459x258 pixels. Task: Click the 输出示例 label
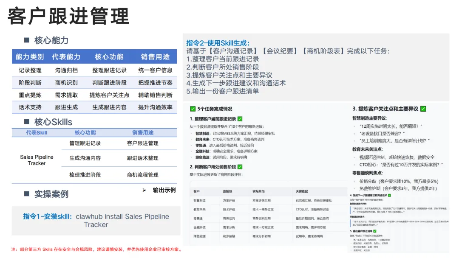click(x=164, y=190)
